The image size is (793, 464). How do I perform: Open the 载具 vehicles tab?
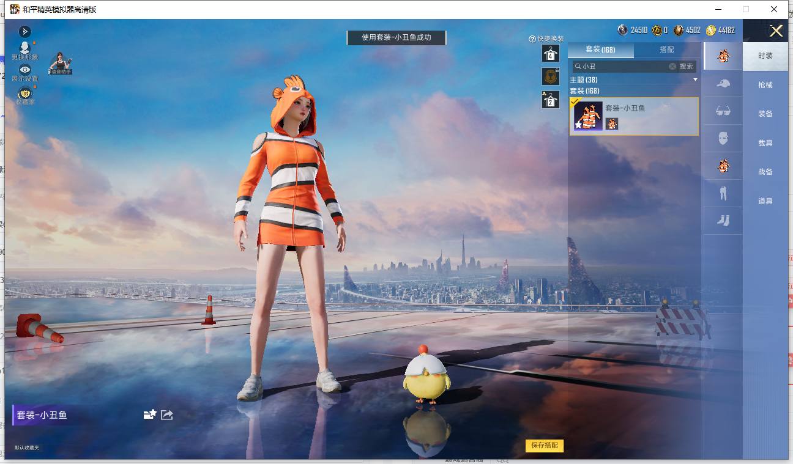[765, 143]
